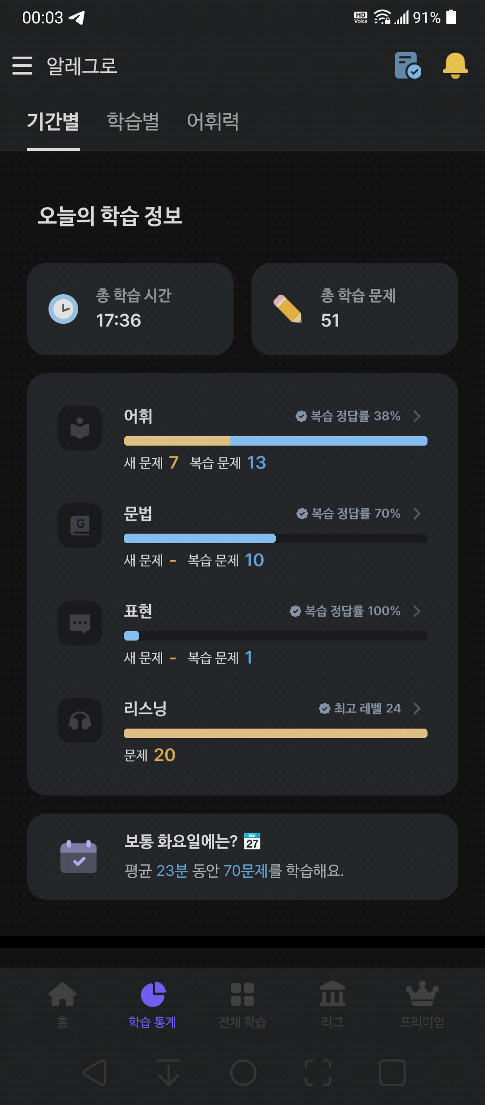The width and height of the screenshot is (485, 1105).
Task: Tap the 총 학습 시간 card
Action: tap(130, 309)
